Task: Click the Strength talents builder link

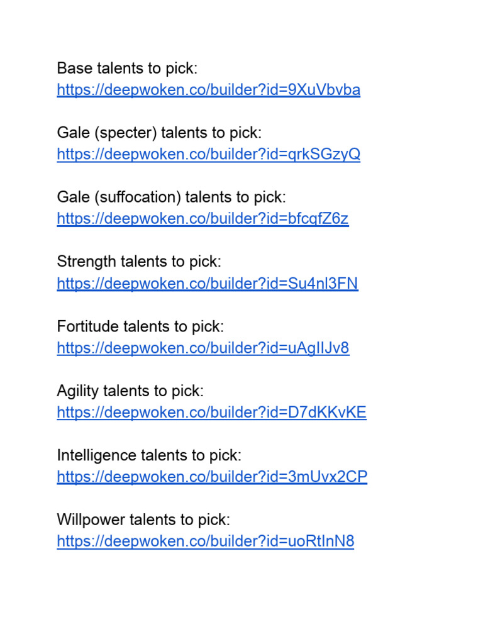Action: point(207,284)
